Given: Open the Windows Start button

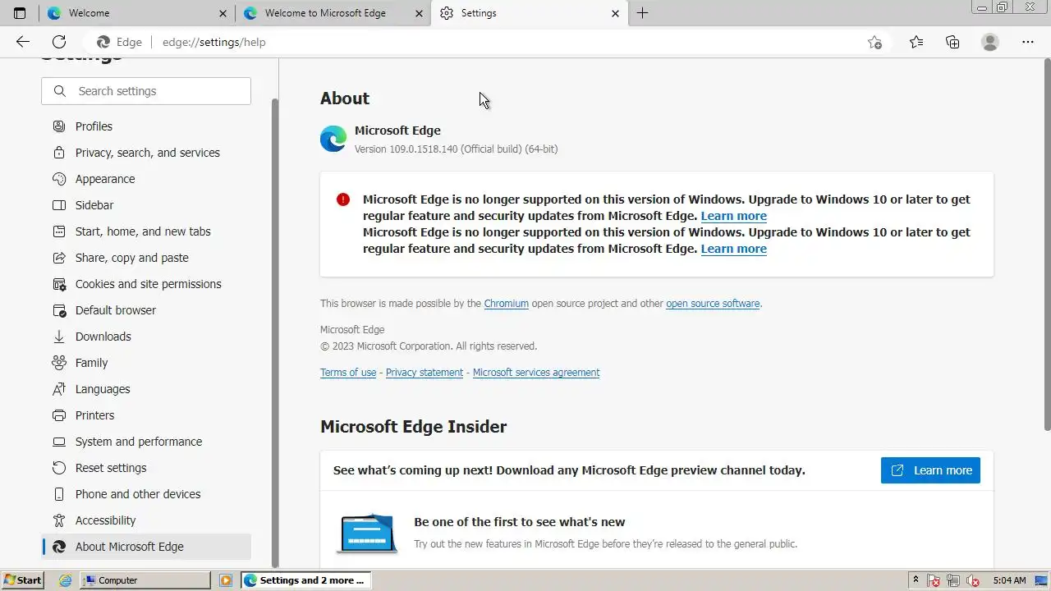Looking at the screenshot, I should coord(22,580).
